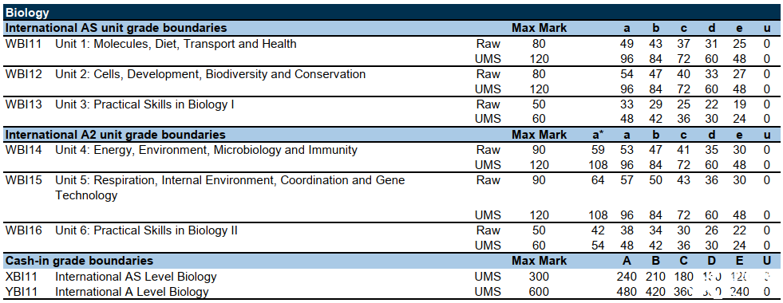Select the XBI11 International AS Level Biology row
The width and height of the screenshot is (783, 303).
[391, 277]
